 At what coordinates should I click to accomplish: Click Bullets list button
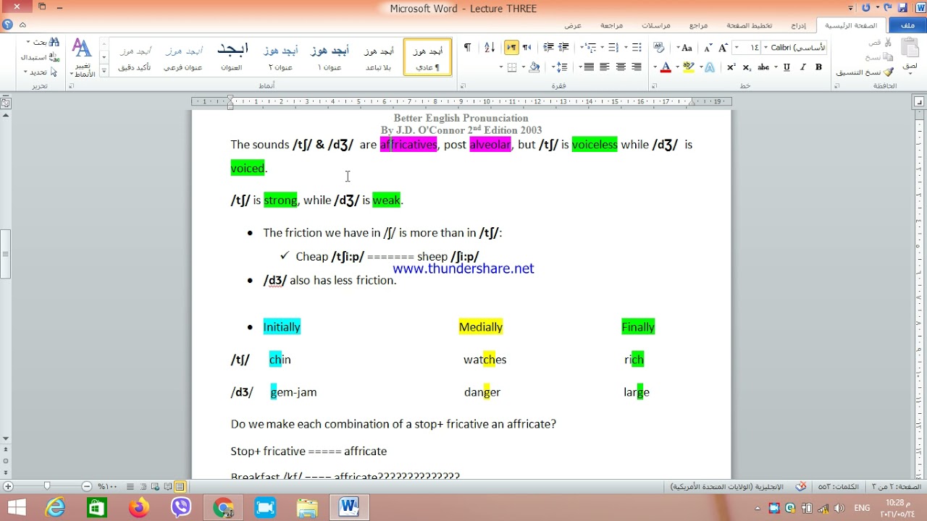(x=636, y=48)
